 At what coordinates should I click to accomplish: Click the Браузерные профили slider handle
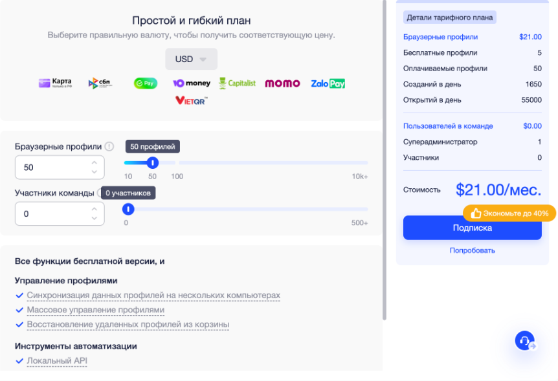pos(153,164)
